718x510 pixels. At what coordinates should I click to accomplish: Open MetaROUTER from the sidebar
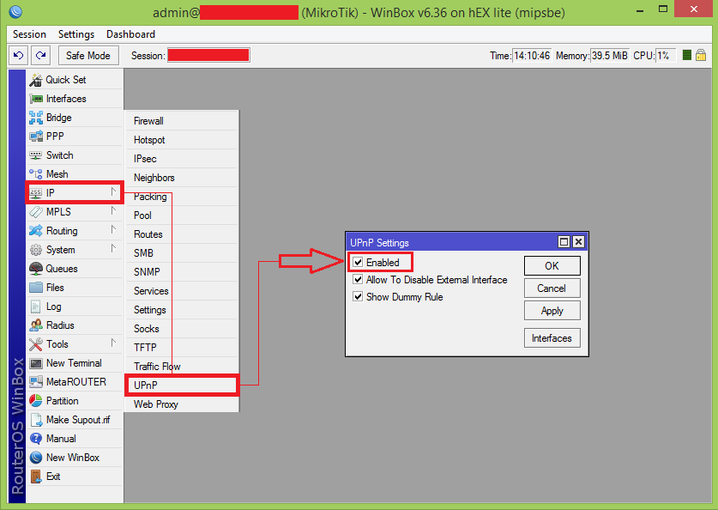[72, 381]
